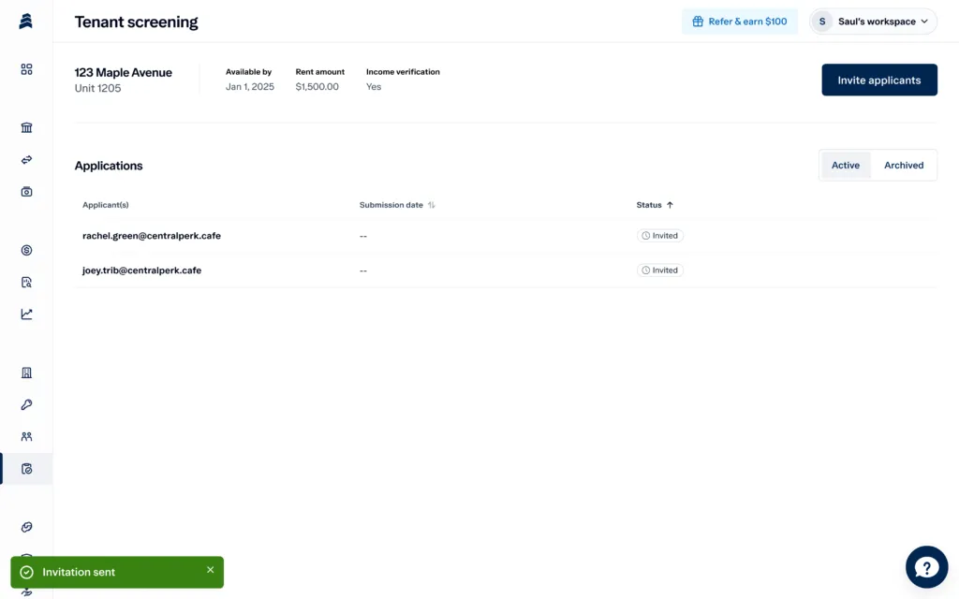Toggle sorting on the Submission date column
Screen dimensions: 959x599
click(x=430, y=204)
